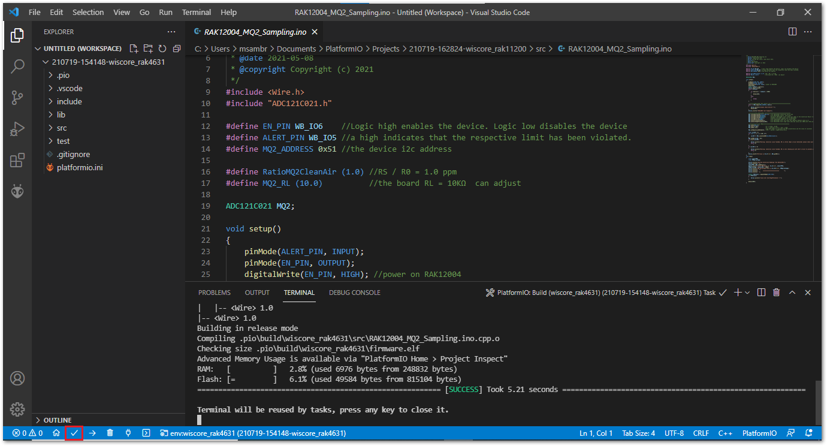
Task: Expand the src folder
Action: 62,128
